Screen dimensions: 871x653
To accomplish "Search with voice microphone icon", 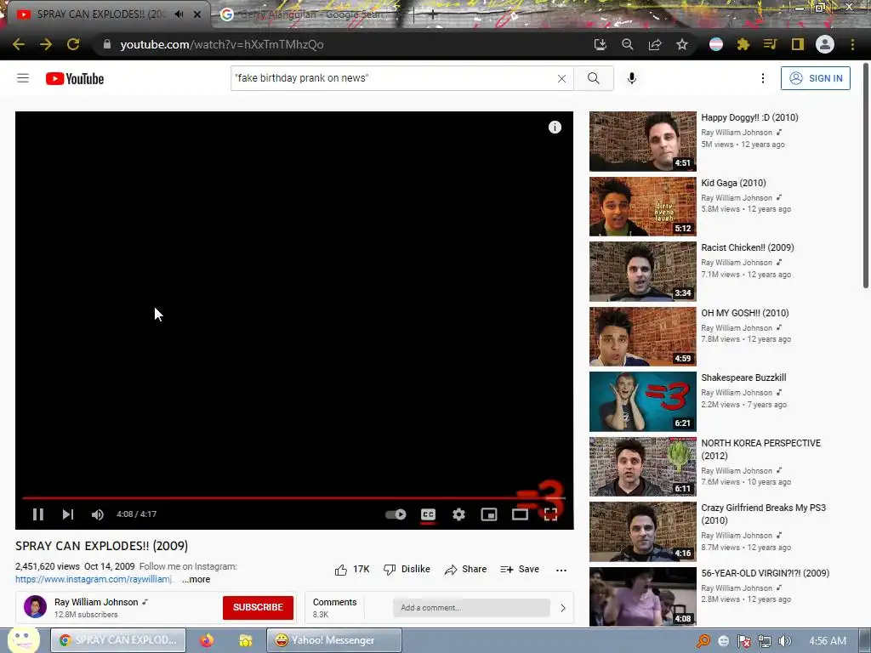I will click(x=632, y=78).
